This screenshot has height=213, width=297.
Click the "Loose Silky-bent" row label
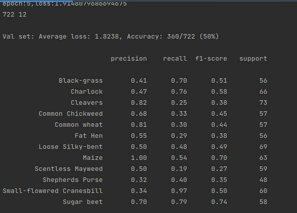tap(71, 147)
